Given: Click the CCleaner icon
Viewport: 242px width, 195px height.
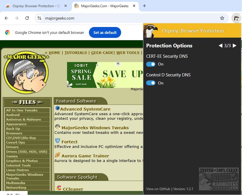Looking at the screenshot, I should [x=59, y=188].
